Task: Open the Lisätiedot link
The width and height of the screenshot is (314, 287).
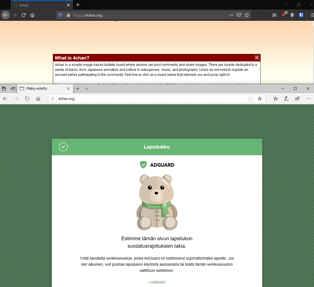Action: pyautogui.click(x=157, y=282)
